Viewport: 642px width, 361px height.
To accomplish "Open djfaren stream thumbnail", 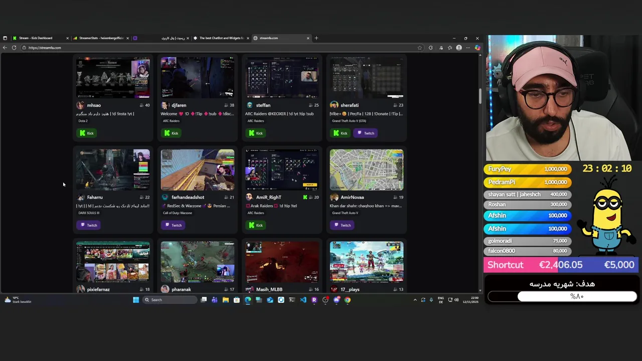I will click(197, 78).
